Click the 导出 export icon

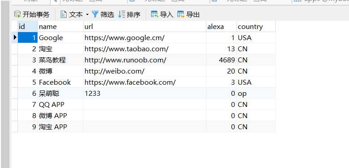pyautogui.click(x=181, y=15)
